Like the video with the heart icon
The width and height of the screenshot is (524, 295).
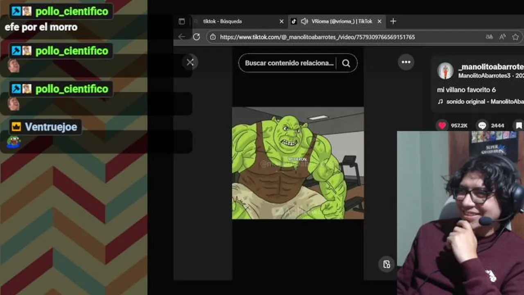442,125
